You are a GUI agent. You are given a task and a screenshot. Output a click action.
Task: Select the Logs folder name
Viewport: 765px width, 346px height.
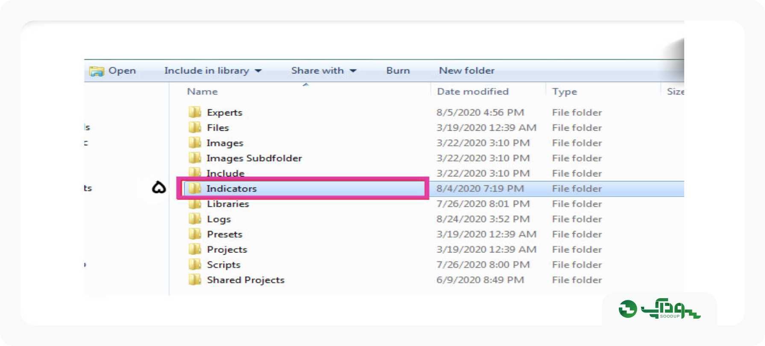click(x=219, y=219)
